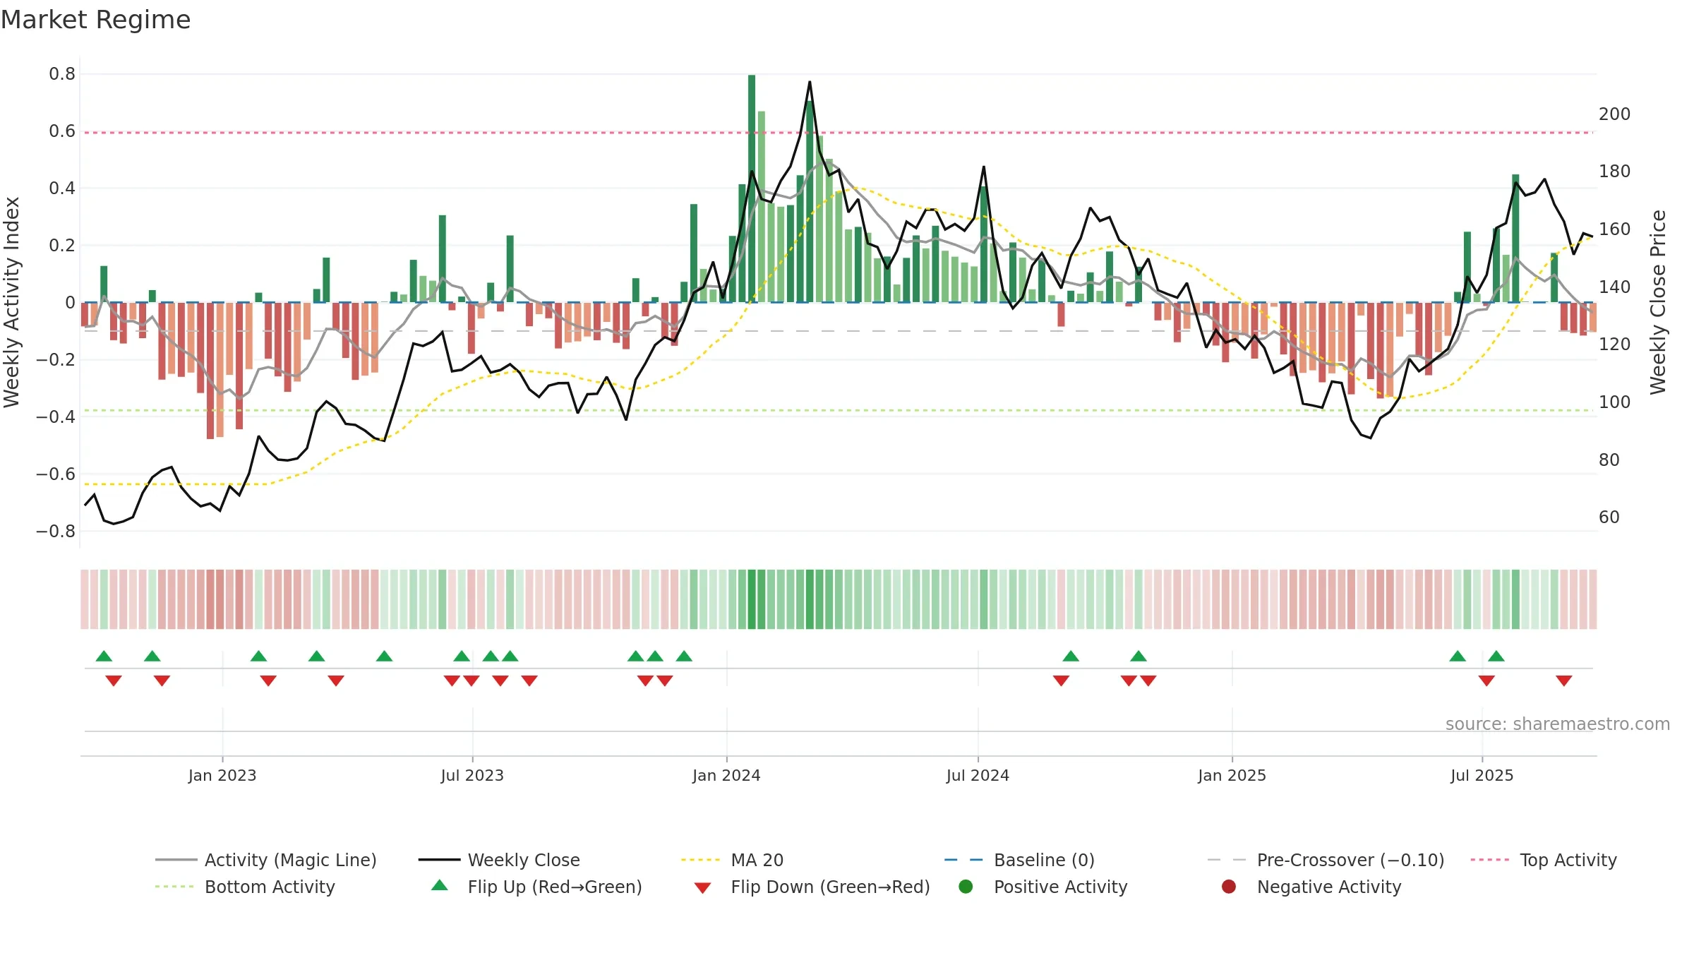
Task: Click the first flip-up marker after Jul 2025
Action: 1496,656
